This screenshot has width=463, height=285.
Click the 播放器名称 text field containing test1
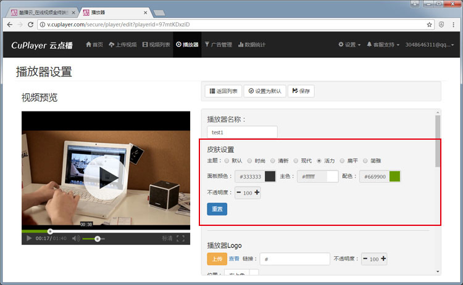point(242,132)
